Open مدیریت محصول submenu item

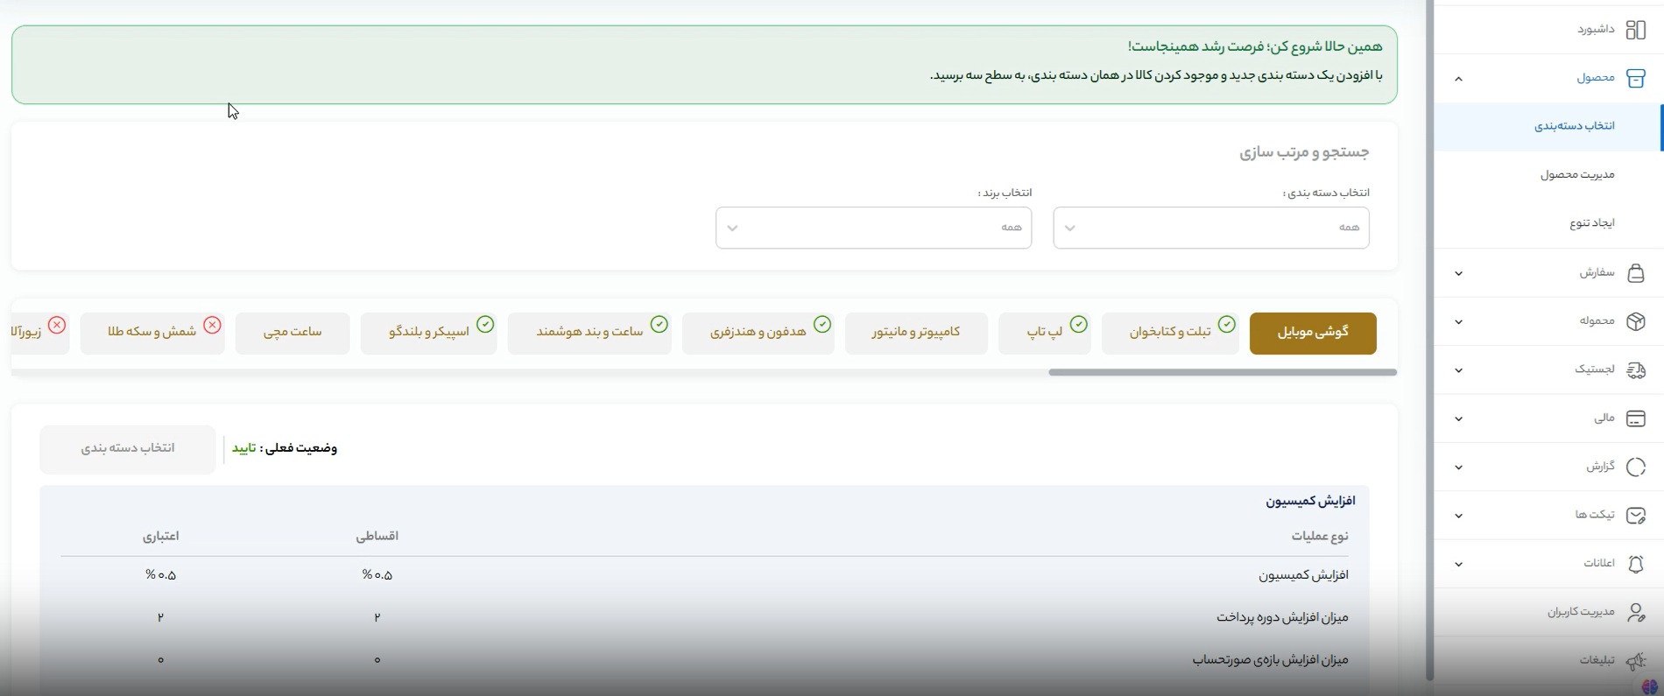click(x=1577, y=174)
